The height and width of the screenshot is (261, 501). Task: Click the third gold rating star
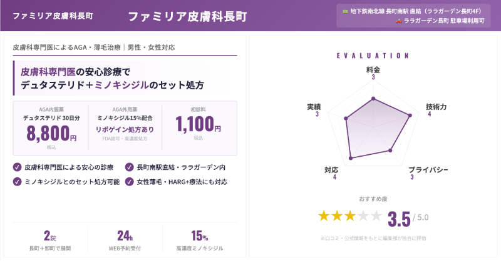[350, 216]
